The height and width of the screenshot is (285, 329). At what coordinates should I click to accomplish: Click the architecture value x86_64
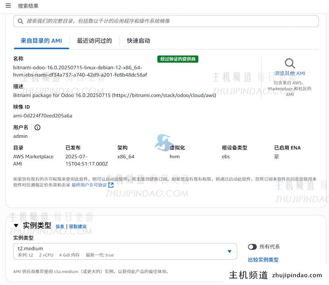126,157
